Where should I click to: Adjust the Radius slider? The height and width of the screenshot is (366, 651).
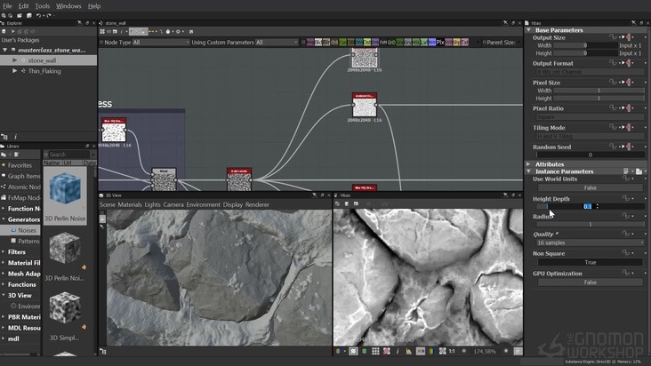590,224
